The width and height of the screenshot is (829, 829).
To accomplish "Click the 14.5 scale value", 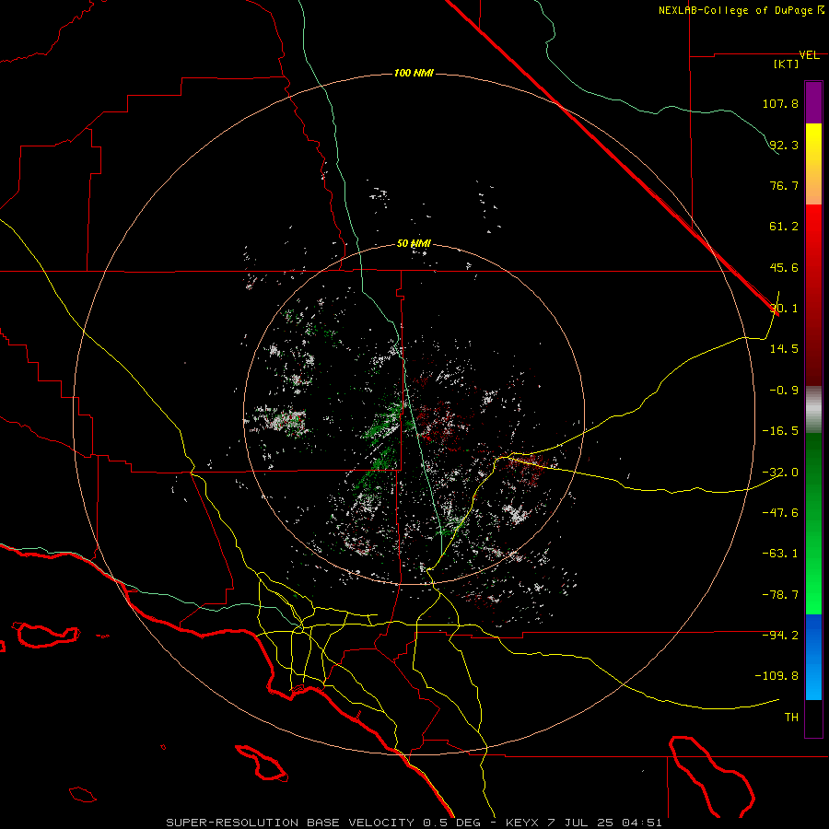I will click(x=784, y=349).
